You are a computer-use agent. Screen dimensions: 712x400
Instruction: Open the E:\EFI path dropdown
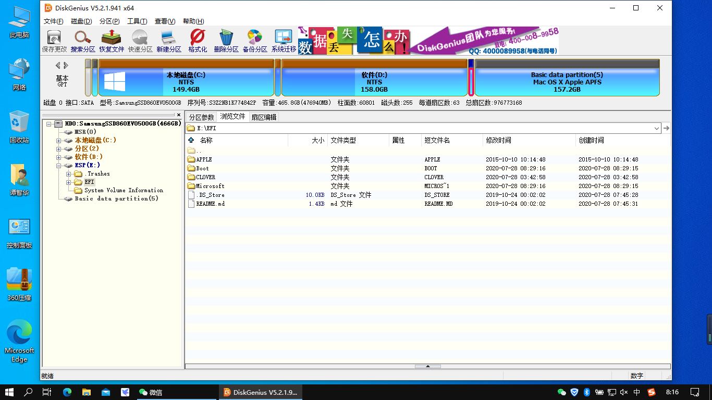click(656, 128)
